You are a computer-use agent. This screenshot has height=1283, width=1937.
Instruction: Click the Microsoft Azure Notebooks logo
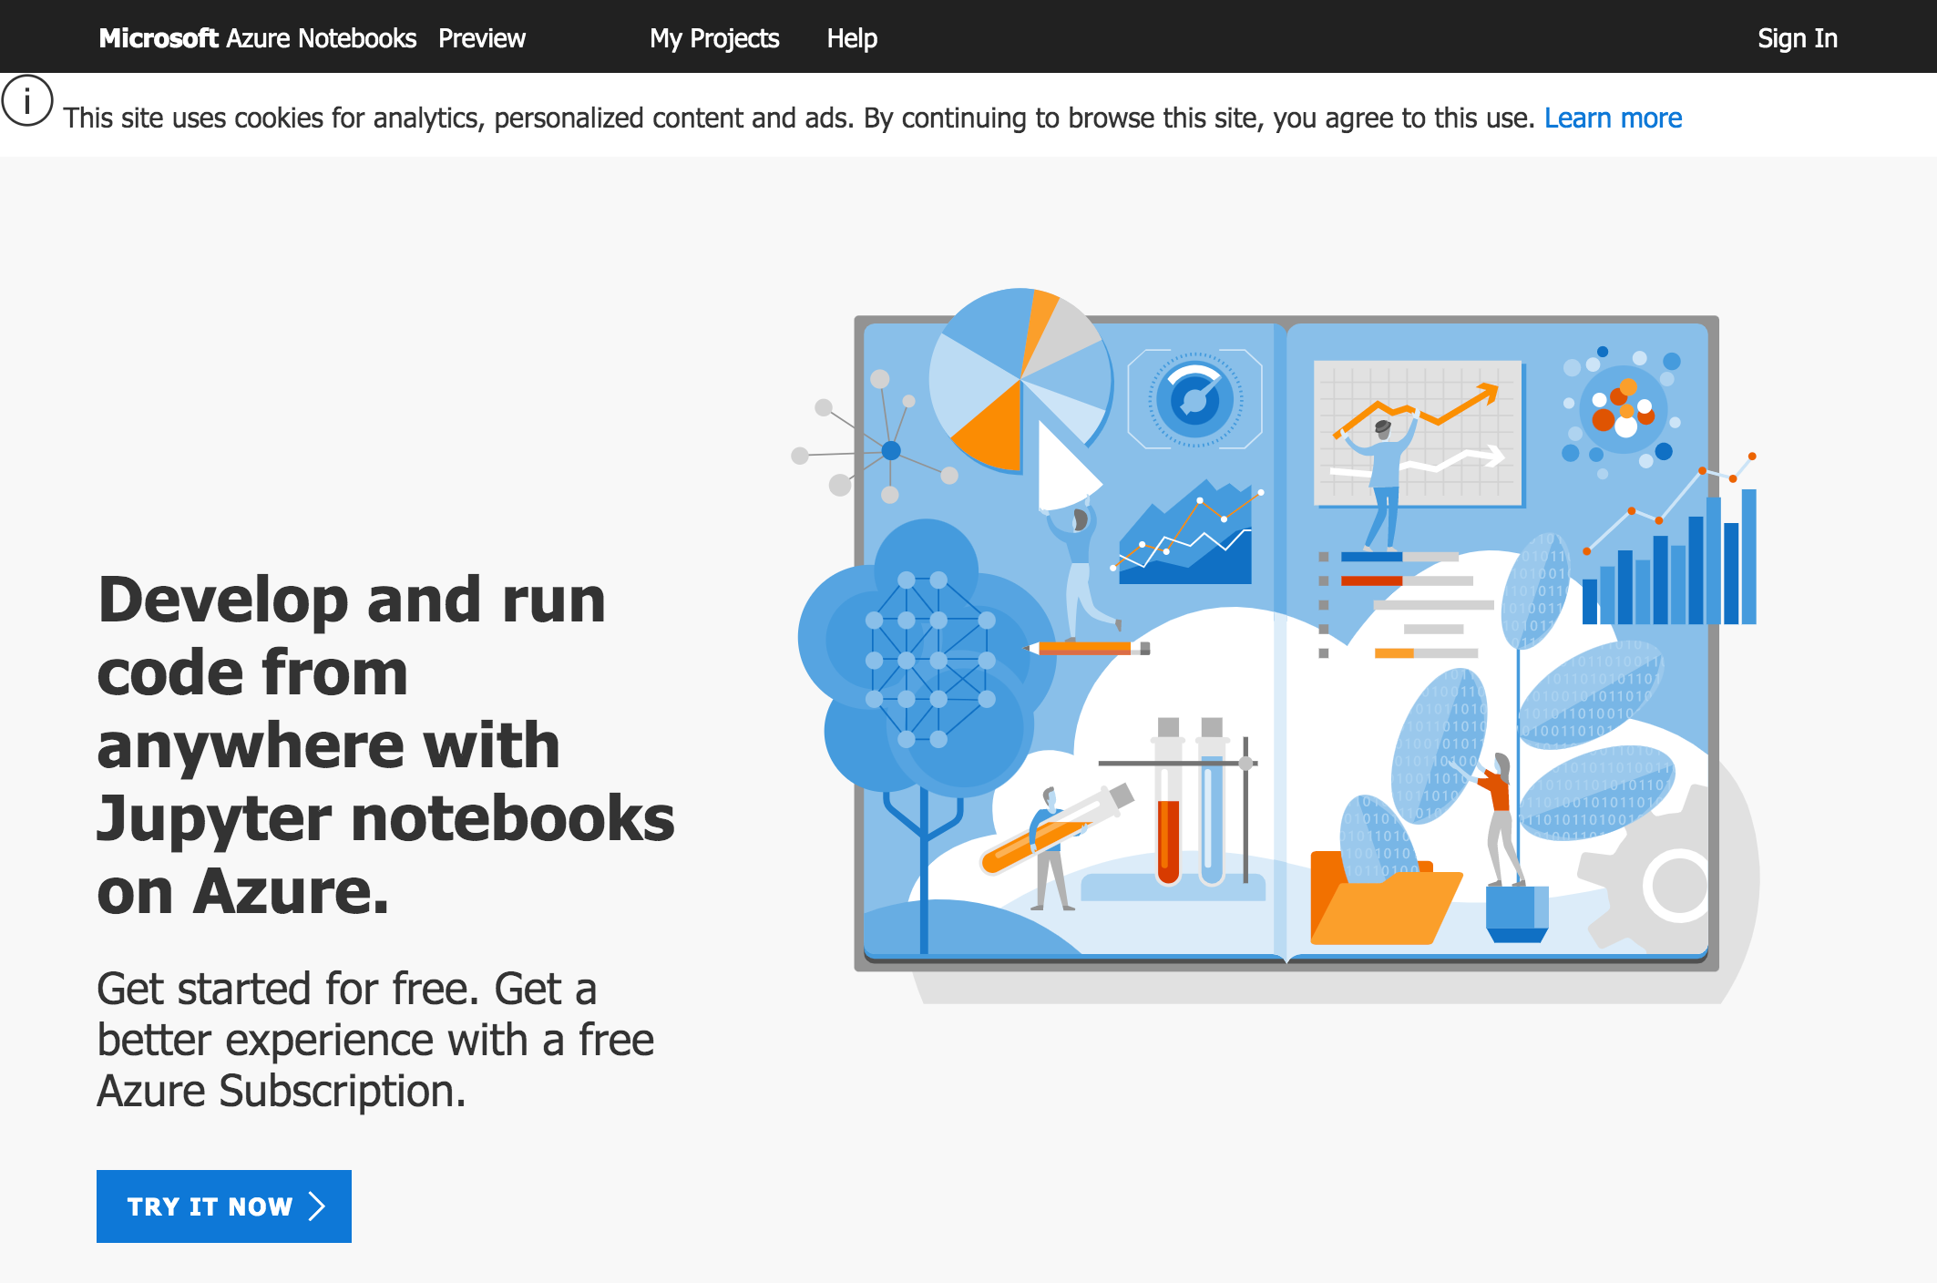pyautogui.click(x=258, y=37)
